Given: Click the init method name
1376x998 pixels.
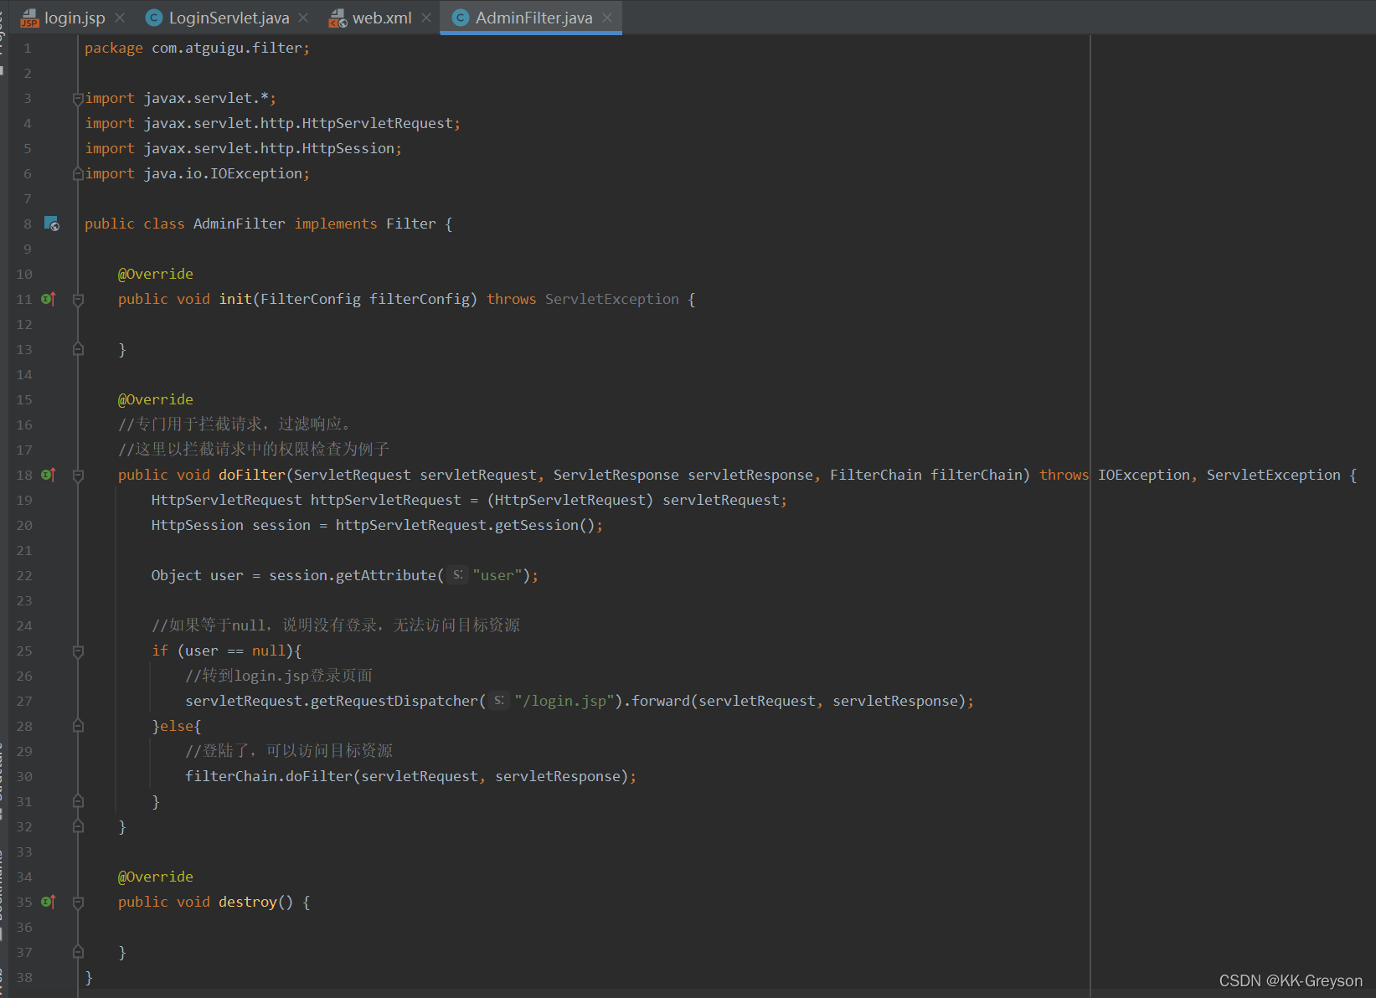Looking at the screenshot, I should click(x=235, y=299).
